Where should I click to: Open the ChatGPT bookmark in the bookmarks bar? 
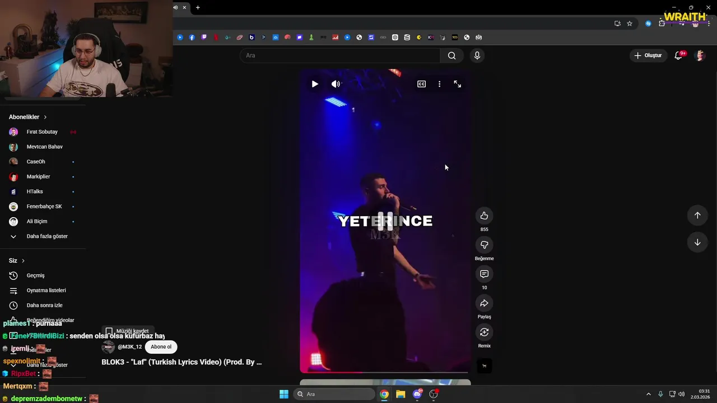pos(395,38)
